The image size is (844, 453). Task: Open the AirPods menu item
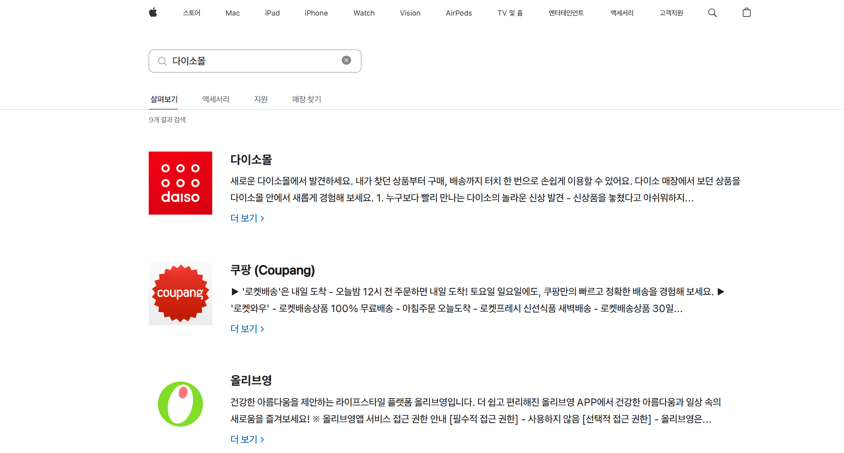pyautogui.click(x=458, y=13)
